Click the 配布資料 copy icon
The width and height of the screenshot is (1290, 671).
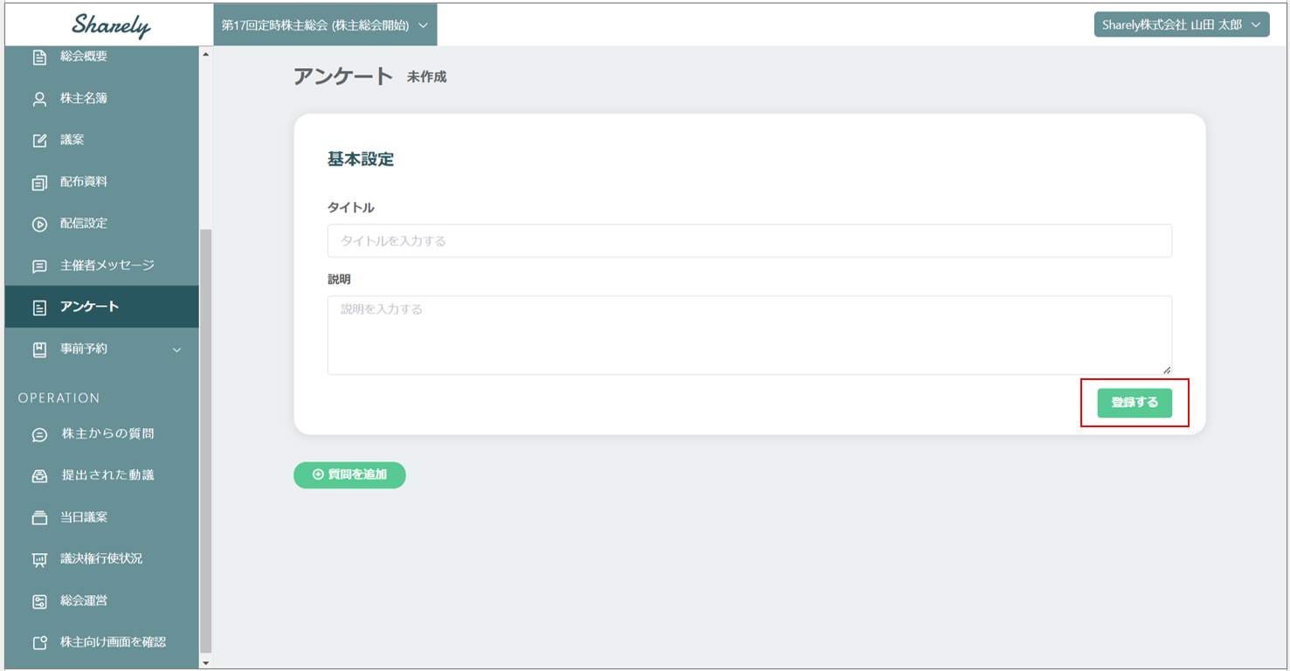pyautogui.click(x=39, y=183)
